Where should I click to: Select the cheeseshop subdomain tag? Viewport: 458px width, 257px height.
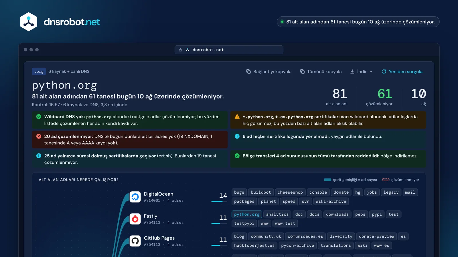pyautogui.click(x=290, y=192)
